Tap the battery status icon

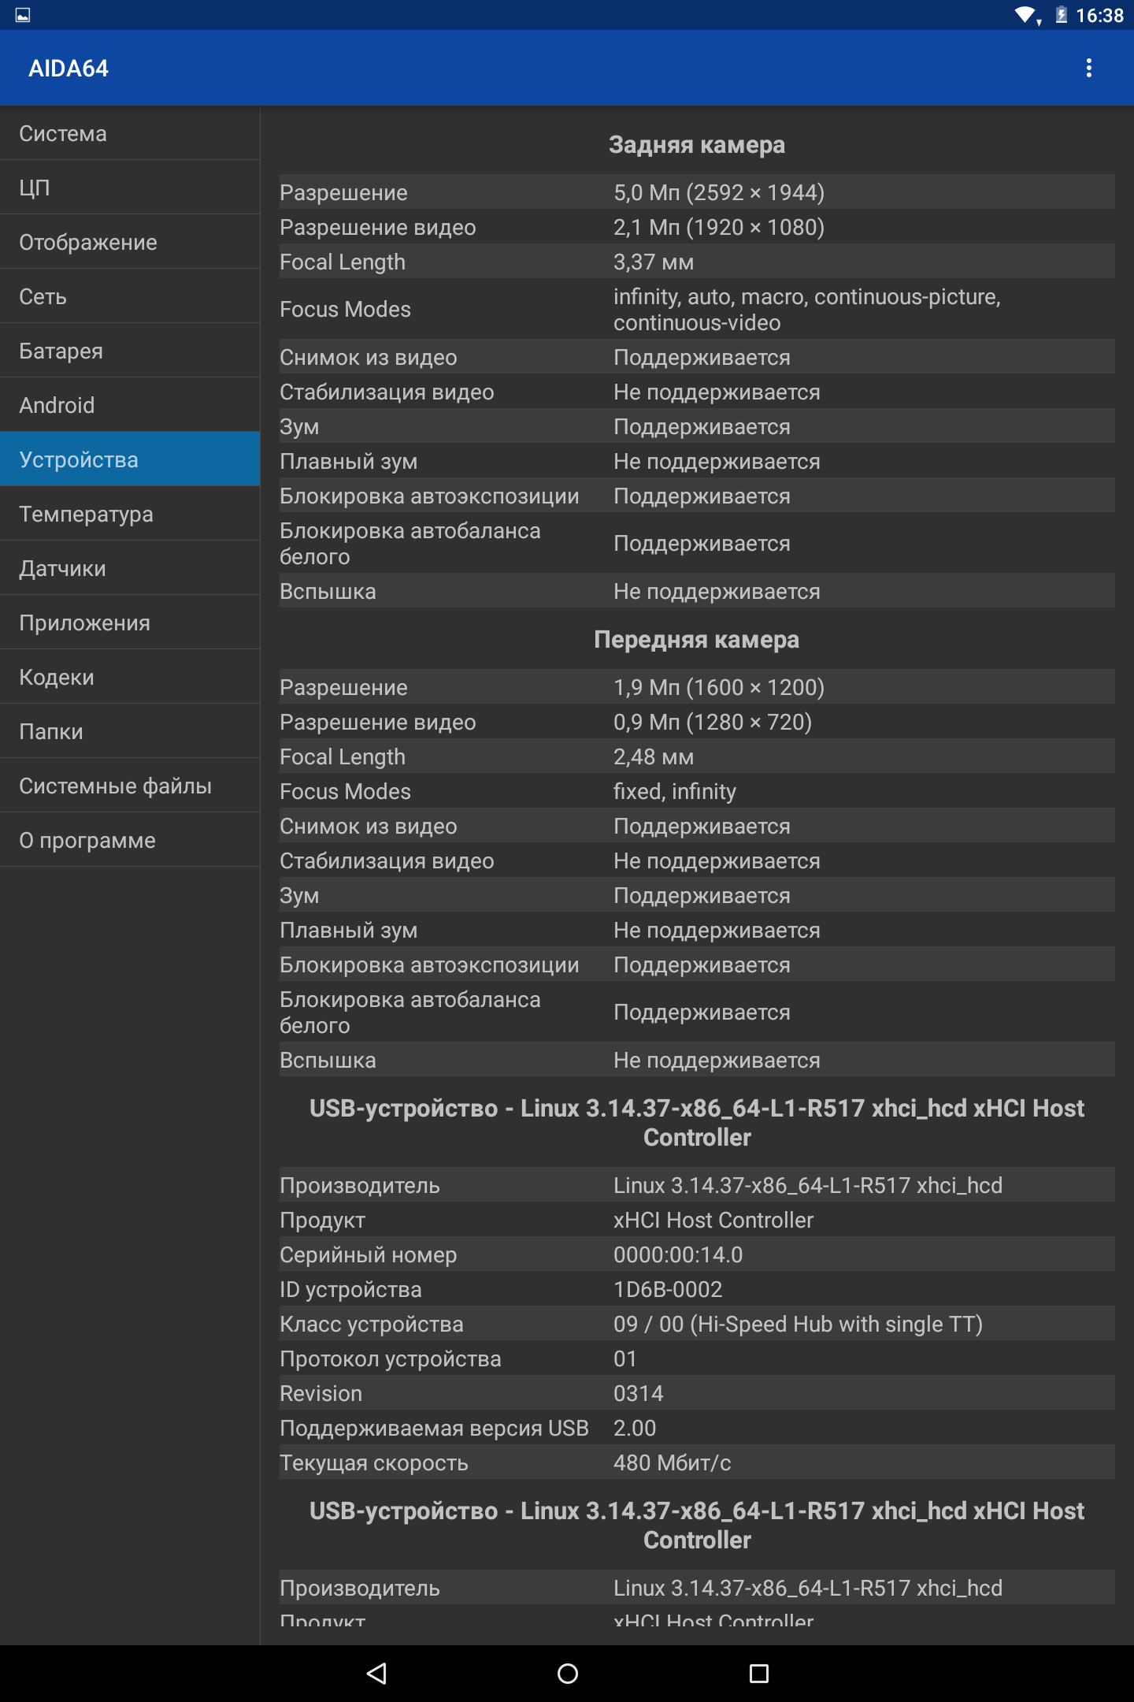tap(1062, 15)
